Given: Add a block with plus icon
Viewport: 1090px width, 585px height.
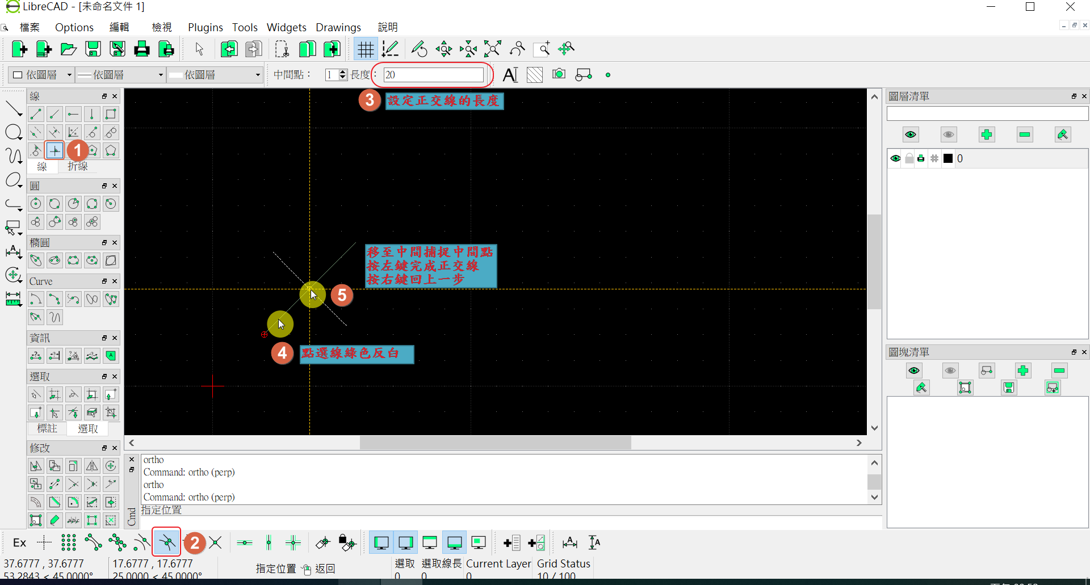Looking at the screenshot, I should 1023,371.
